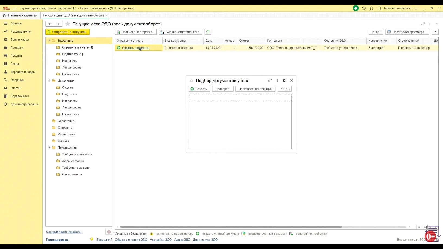Open favorites star in title bar
This screenshot has height=249, width=443.
pyautogui.click(x=372, y=8)
